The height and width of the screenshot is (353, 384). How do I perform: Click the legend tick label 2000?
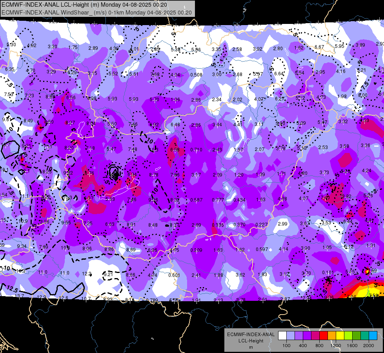point(369,346)
